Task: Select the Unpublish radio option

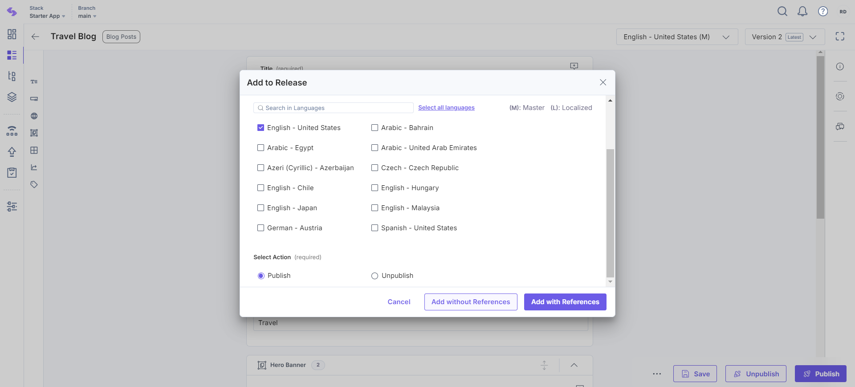Action: pos(375,276)
